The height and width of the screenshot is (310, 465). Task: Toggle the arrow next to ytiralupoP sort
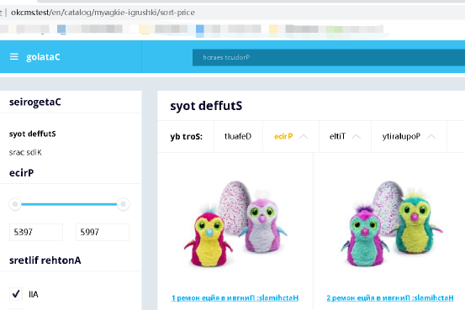tap(431, 137)
